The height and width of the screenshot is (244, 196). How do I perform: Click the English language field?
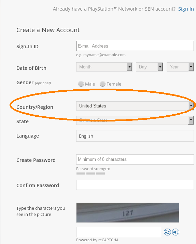(x=135, y=136)
